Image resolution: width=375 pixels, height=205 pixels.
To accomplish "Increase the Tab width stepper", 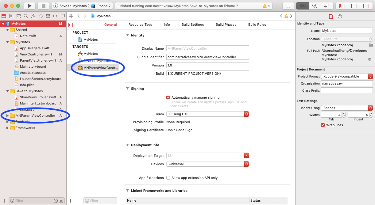I will tap(344, 114).
